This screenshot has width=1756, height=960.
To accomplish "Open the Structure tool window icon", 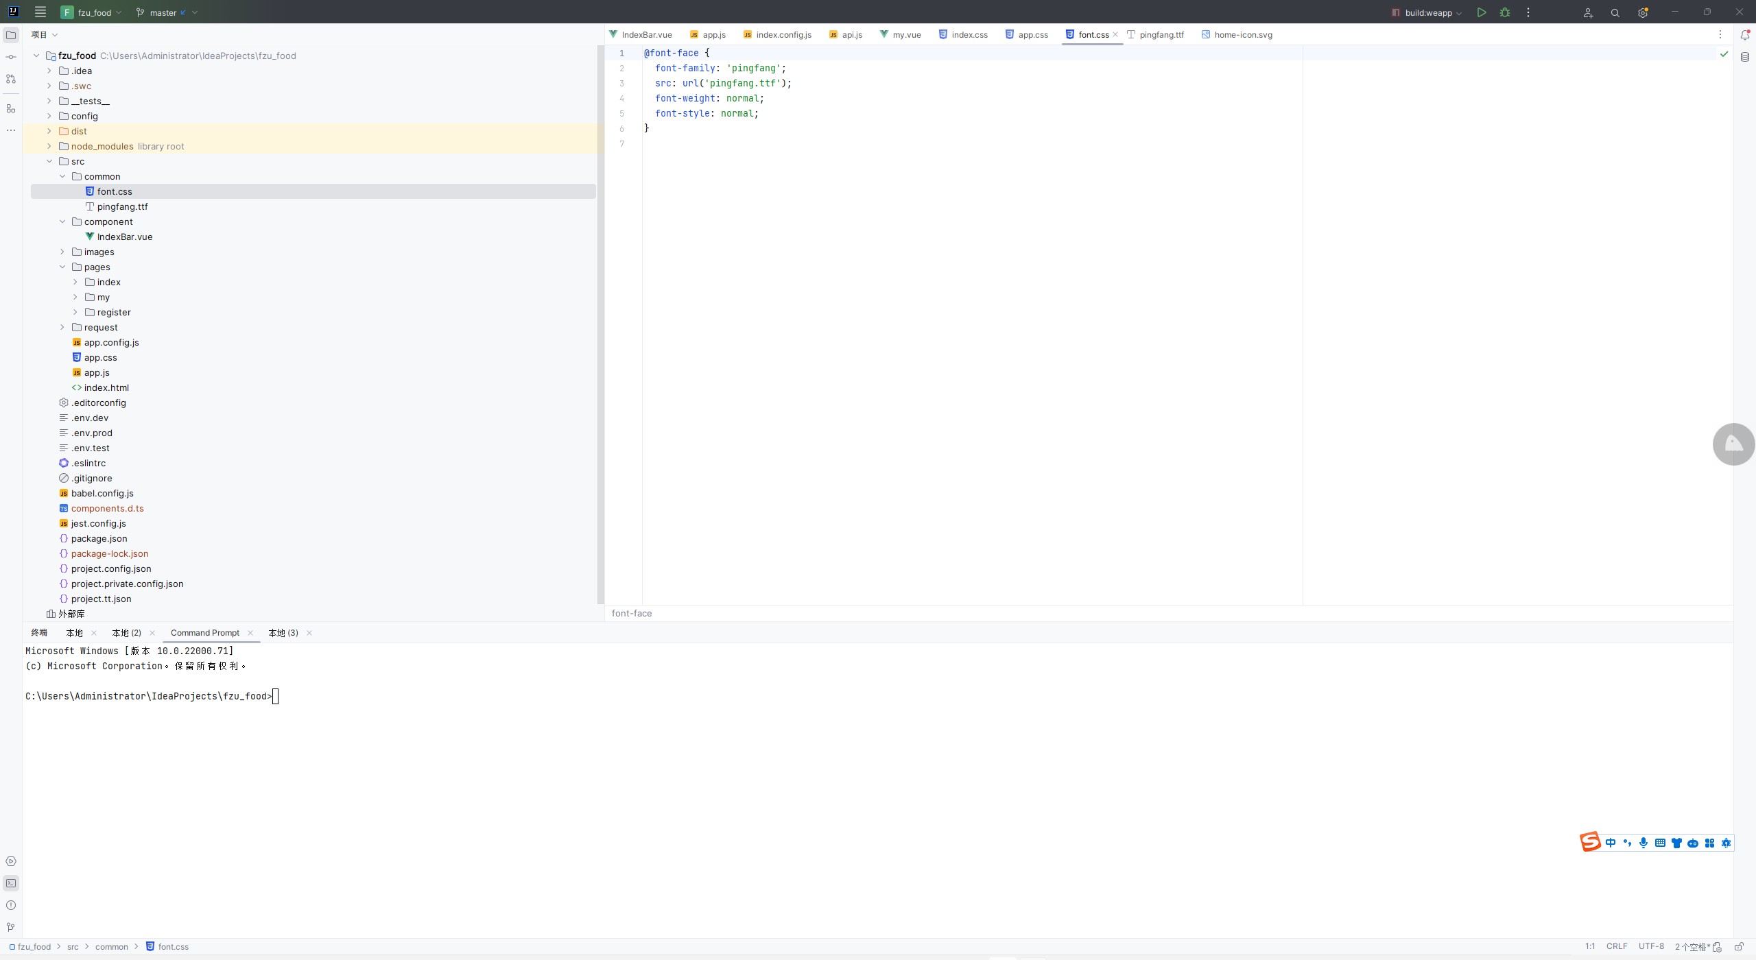I will click(11, 108).
